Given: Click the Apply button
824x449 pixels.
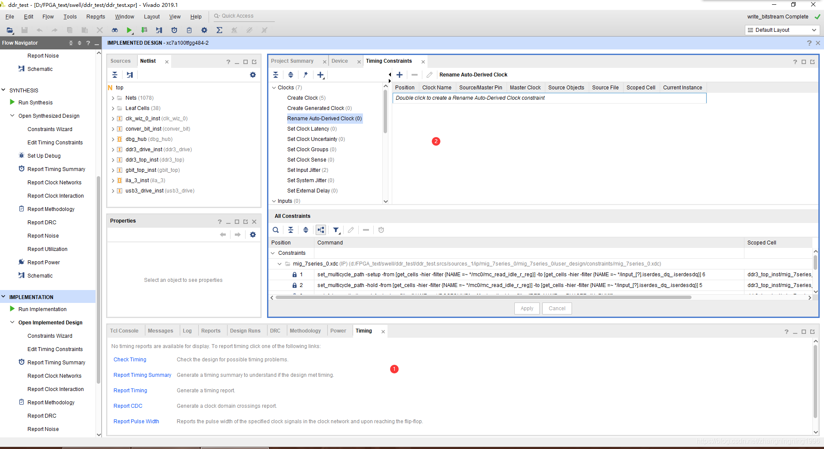Looking at the screenshot, I should pyautogui.click(x=527, y=308).
